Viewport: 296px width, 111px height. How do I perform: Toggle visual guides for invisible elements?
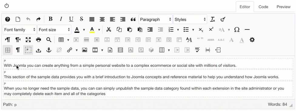pyautogui.click(x=8, y=50)
